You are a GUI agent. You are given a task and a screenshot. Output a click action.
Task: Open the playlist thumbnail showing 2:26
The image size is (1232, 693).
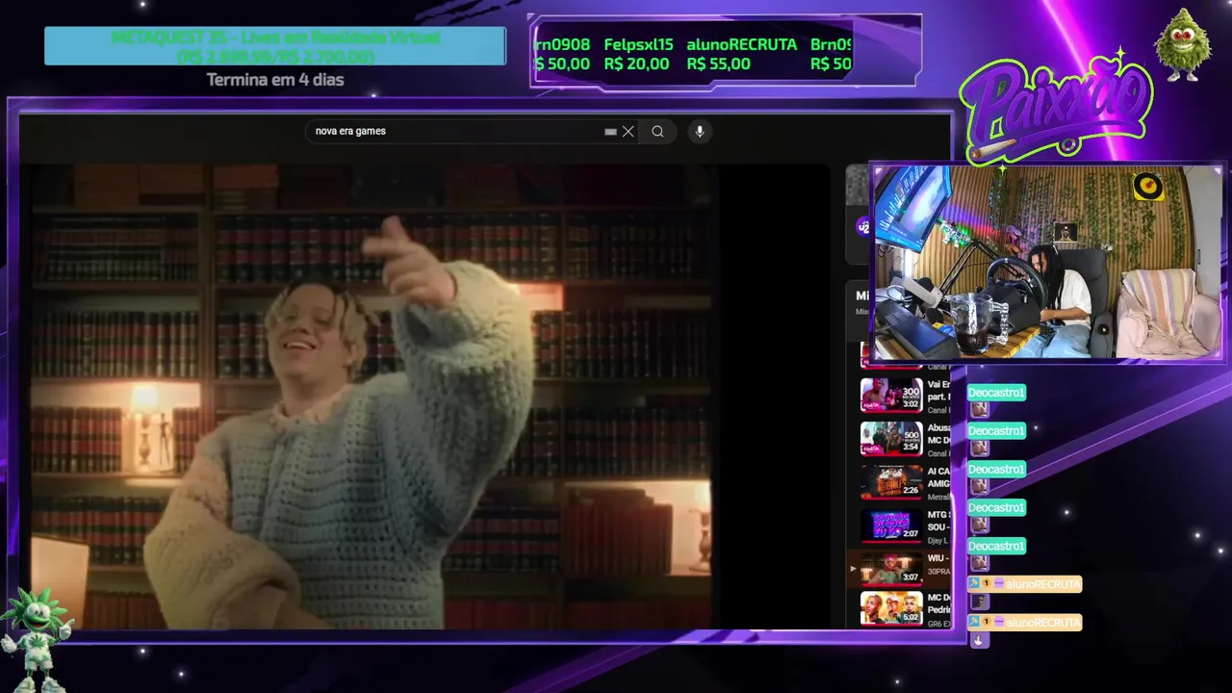pos(891,481)
